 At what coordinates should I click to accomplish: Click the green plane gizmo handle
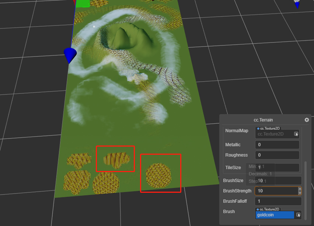click(82, 3)
